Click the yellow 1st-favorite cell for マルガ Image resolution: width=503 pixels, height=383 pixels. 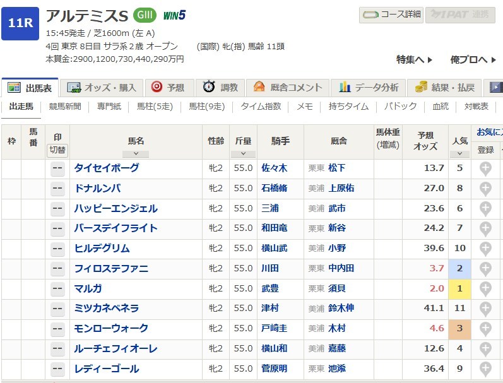point(459,289)
